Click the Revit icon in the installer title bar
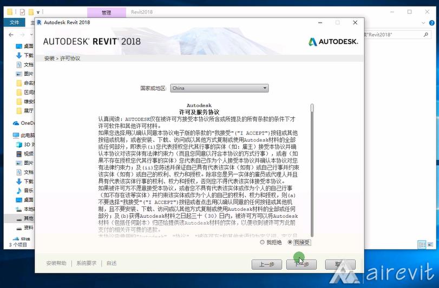Screen dimensions: 439x288 39,23
